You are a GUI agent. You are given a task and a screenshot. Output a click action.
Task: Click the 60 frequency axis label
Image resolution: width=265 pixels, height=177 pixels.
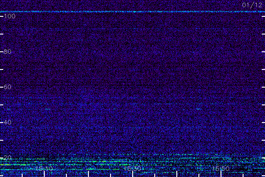coord(7,87)
